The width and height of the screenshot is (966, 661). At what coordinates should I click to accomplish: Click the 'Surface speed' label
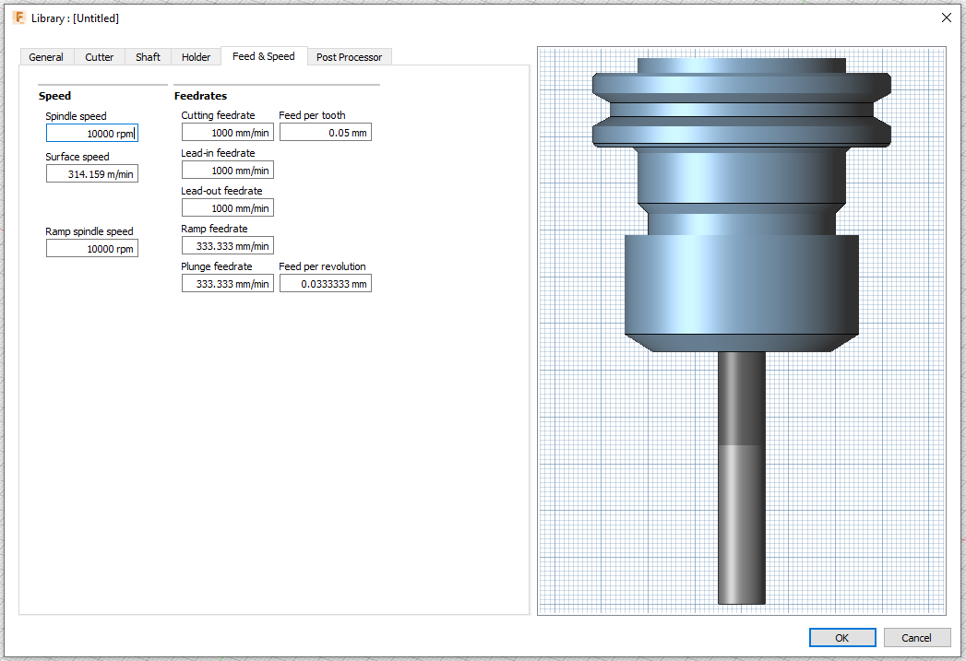click(x=77, y=157)
